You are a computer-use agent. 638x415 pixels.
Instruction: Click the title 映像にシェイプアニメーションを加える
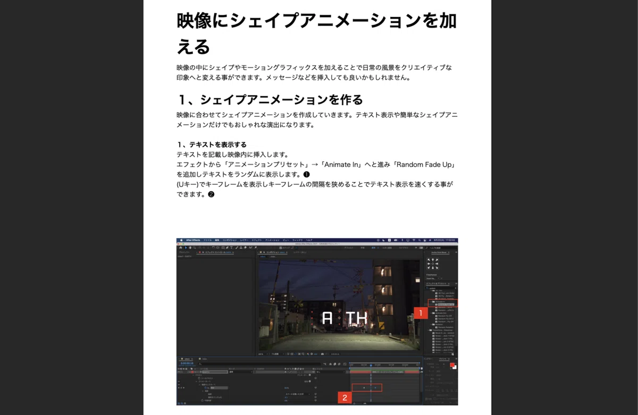[x=316, y=34]
